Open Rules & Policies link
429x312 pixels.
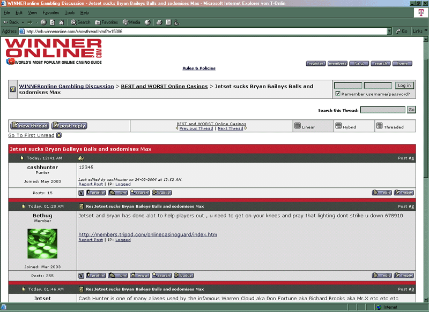click(x=199, y=69)
